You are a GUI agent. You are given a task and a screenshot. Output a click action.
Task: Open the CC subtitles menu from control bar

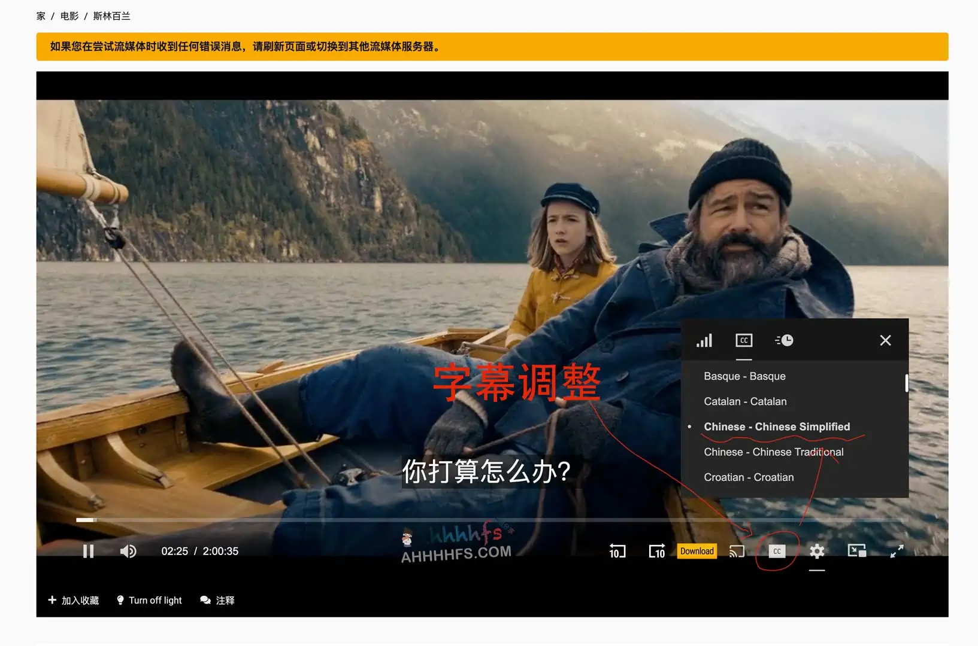776,551
